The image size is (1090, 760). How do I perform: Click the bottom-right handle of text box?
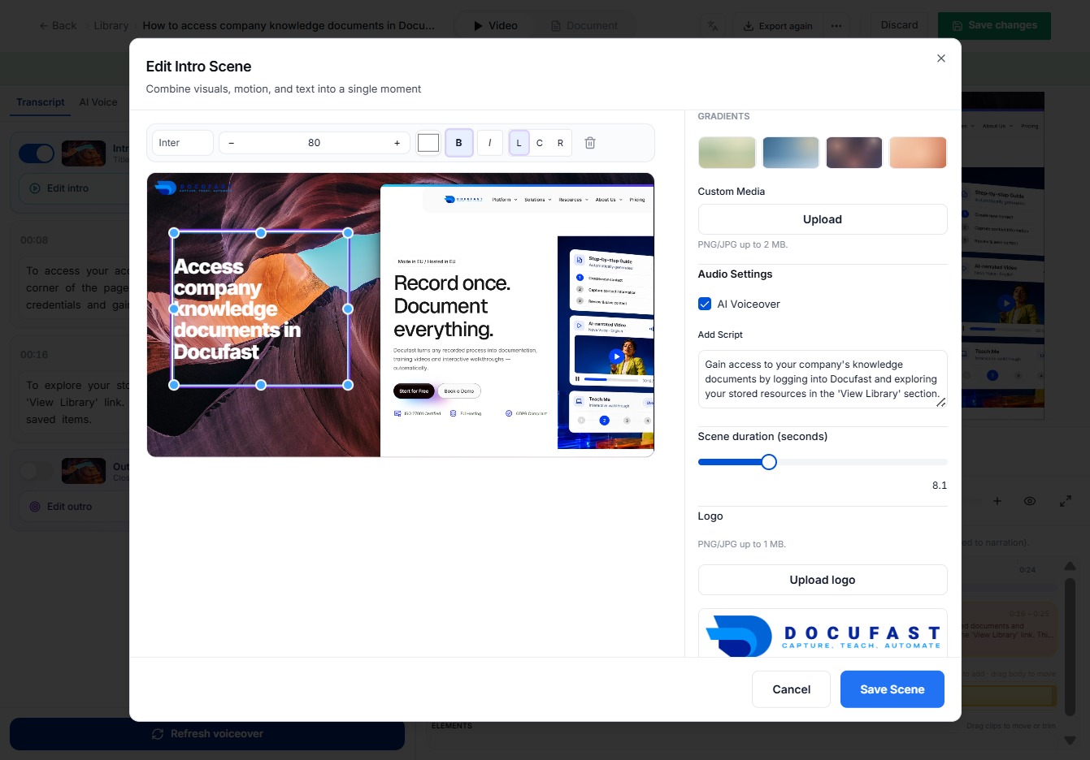coord(348,385)
